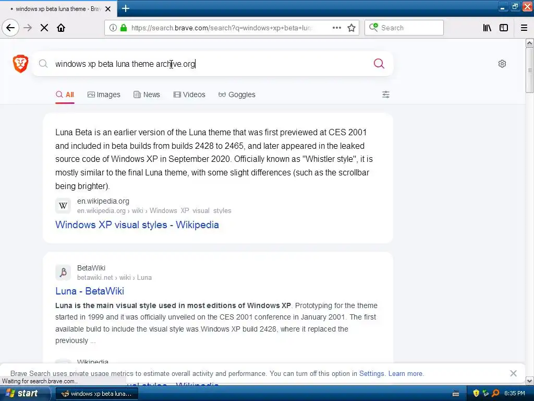Open Brave Search settings gear
The width and height of the screenshot is (534, 401).
[502, 63]
